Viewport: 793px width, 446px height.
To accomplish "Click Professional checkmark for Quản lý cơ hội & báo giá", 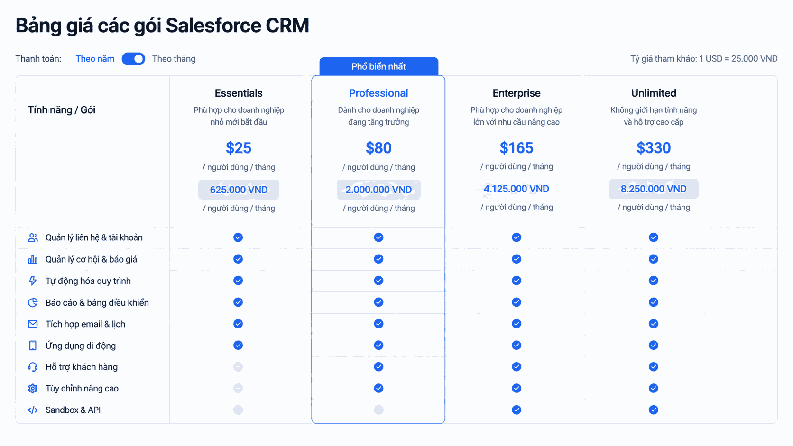I will coord(378,259).
